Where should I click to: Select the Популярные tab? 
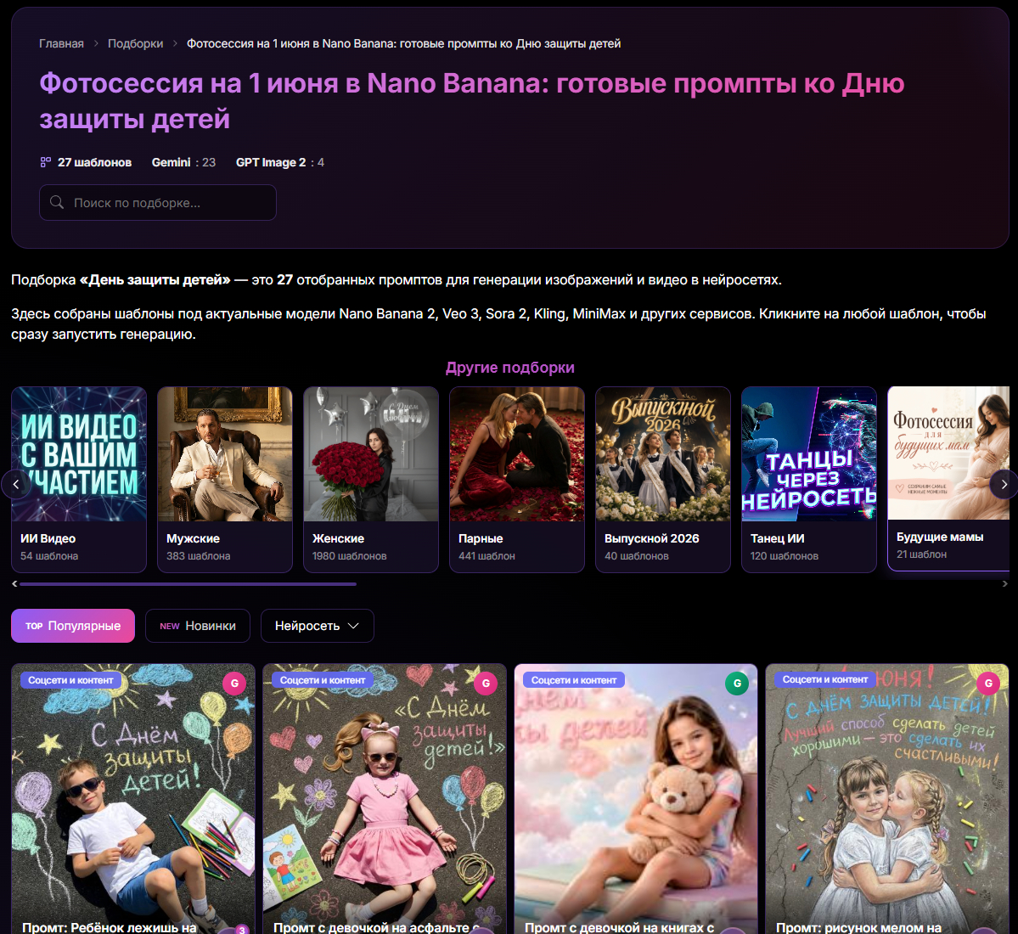point(73,626)
